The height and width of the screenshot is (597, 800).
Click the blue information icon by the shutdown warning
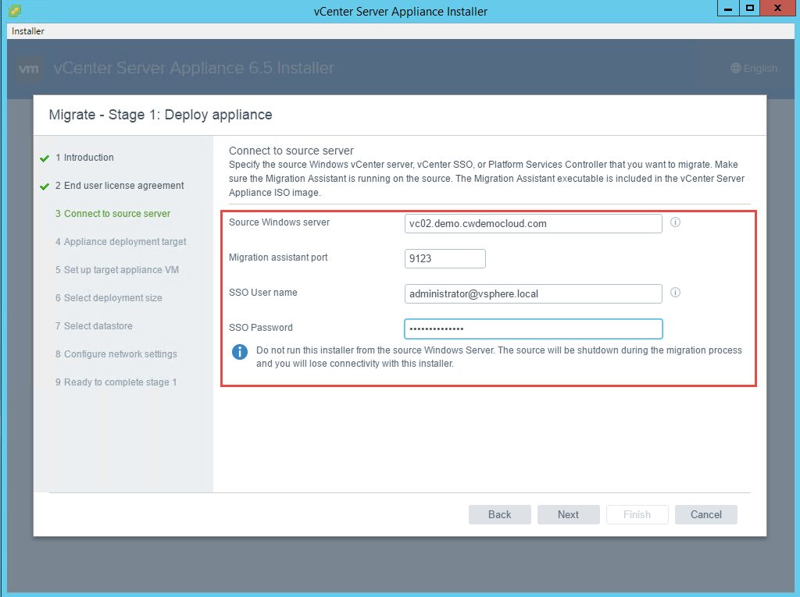click(240, 352)
